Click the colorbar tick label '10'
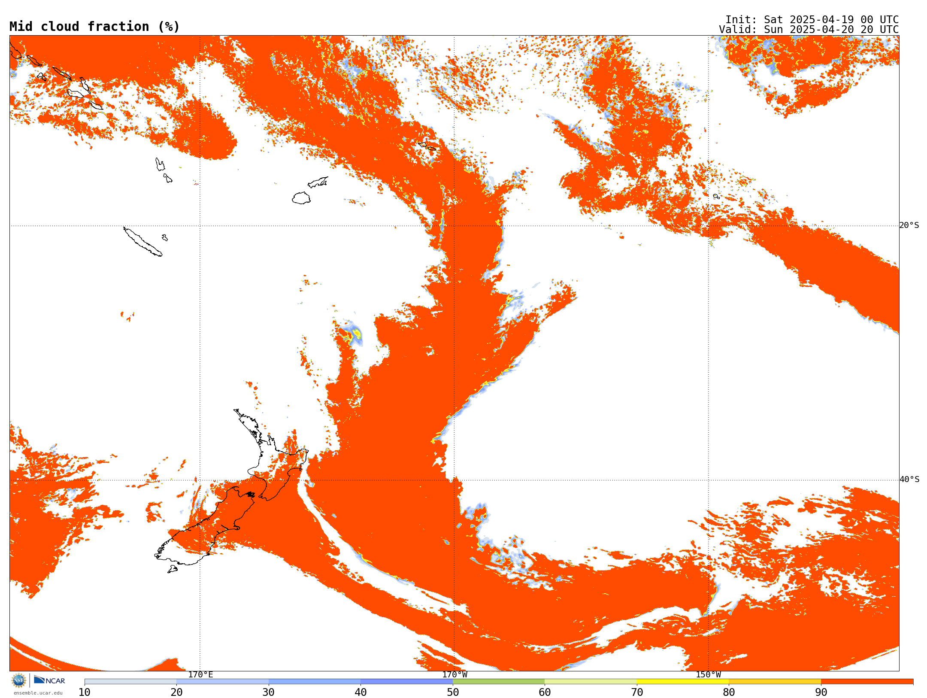Viewport: 927px width, 698px height. (x=85, y=692)
